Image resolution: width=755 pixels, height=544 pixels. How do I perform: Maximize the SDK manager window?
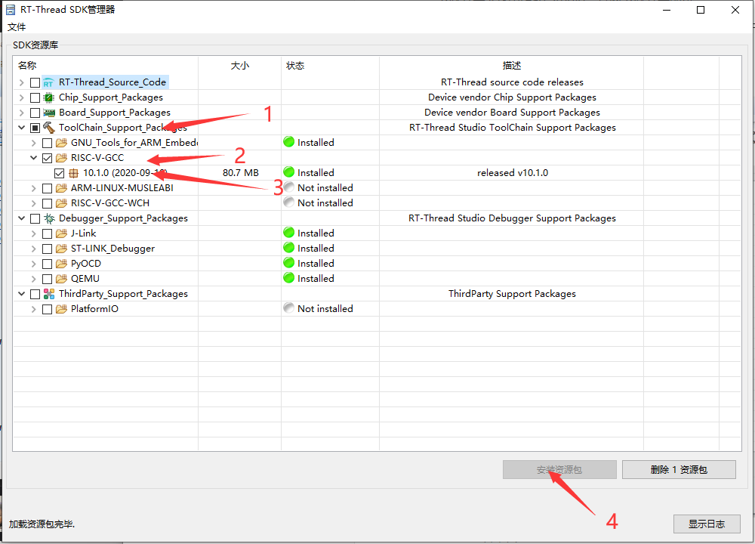(701, 10)
